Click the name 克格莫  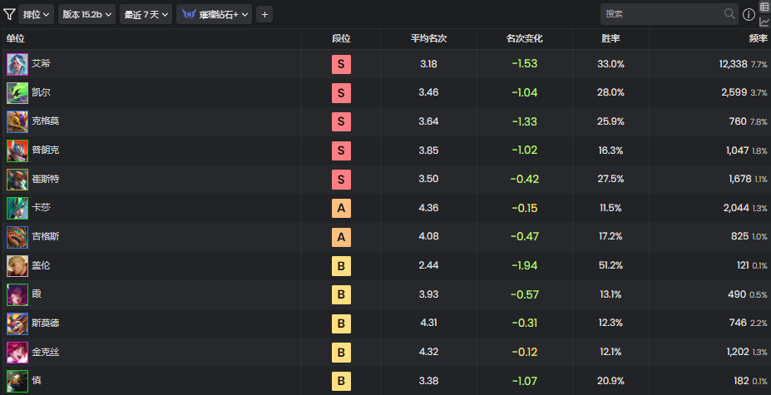click(46, 121)
